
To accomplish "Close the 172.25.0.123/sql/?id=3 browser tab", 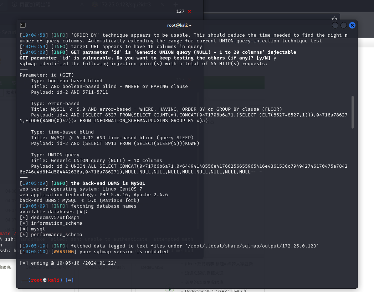I will click(162, 5).
